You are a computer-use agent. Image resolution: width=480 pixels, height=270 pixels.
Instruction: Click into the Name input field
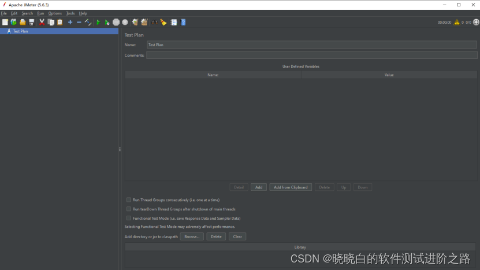pos(312,45)
